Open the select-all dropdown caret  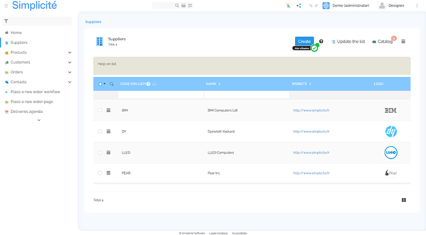(104, 84)
